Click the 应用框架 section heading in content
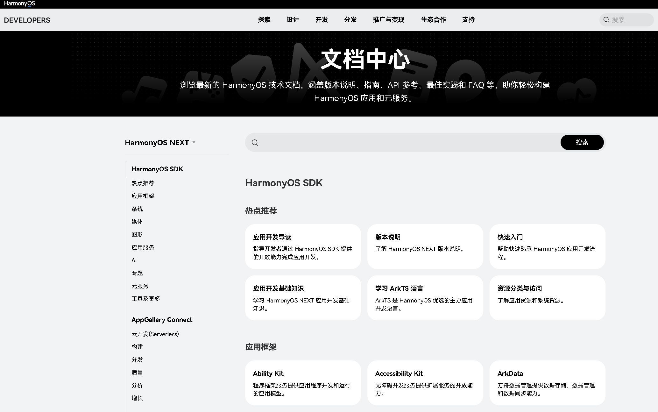This screenshot has height=412, width=658. click(261, 347)
